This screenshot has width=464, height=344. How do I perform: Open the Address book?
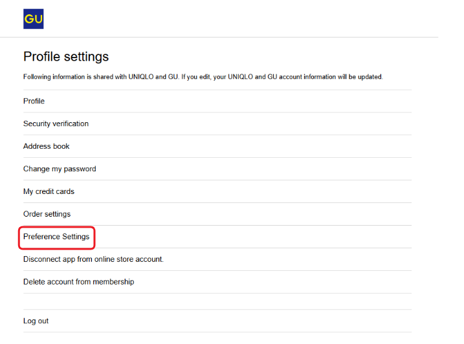point(46,146)
